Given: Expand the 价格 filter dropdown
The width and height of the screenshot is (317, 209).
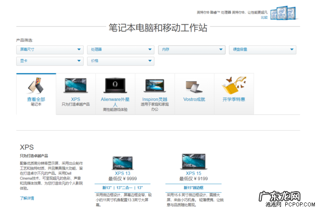Looking at the screenshot, I should point(121,61).
